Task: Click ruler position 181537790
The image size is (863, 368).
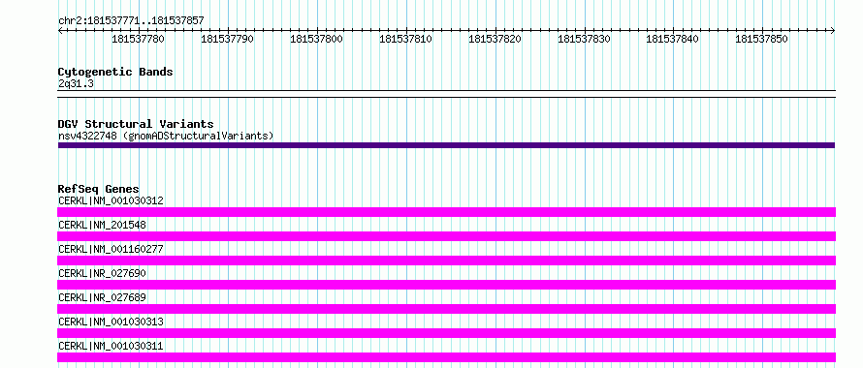Action: (227, 39)
